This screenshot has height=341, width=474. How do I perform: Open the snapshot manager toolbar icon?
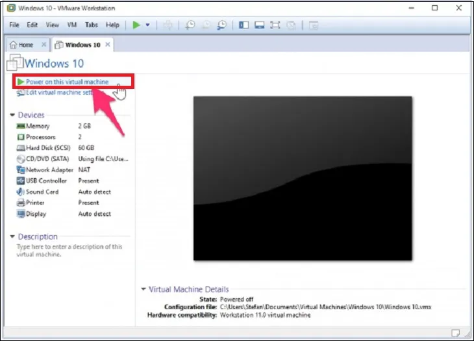point(222,25)
